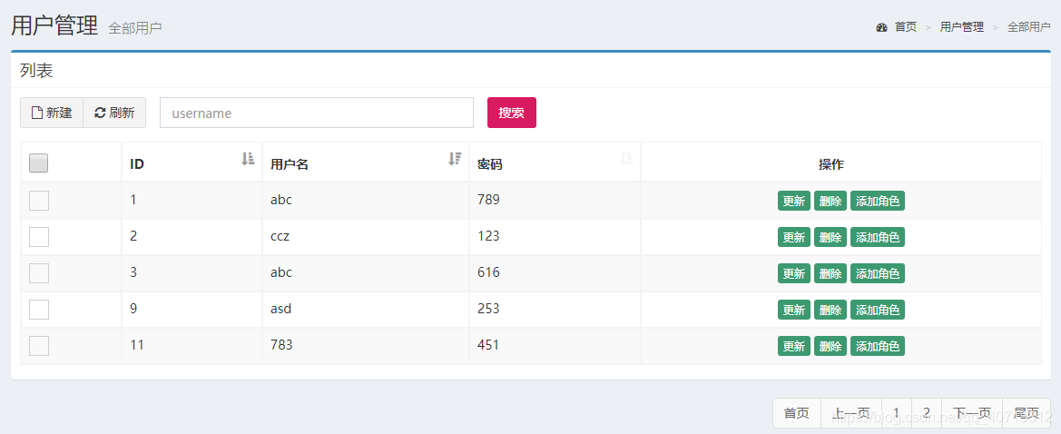This screenshot has height=434, width=1061.
Task: Click 更新 for user ID 1
Action: [794, 201]
